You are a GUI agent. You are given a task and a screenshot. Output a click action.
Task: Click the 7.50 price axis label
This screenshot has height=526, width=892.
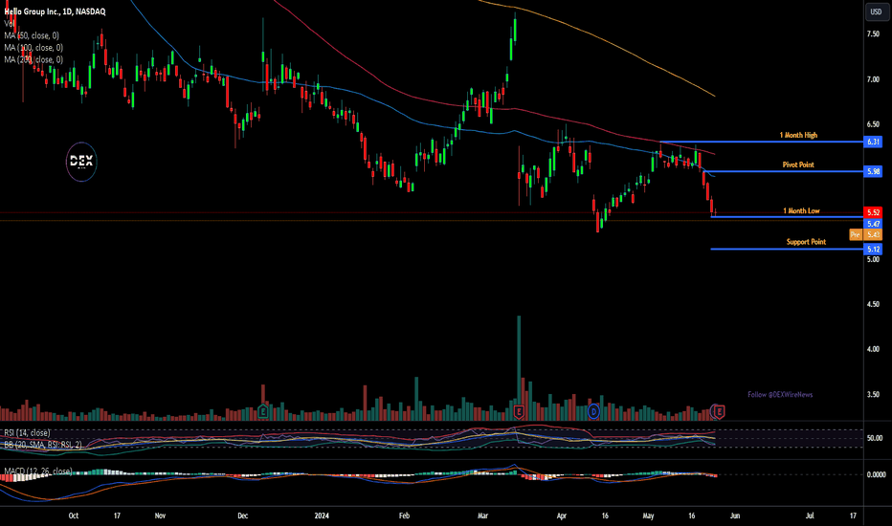click(873, 34)
